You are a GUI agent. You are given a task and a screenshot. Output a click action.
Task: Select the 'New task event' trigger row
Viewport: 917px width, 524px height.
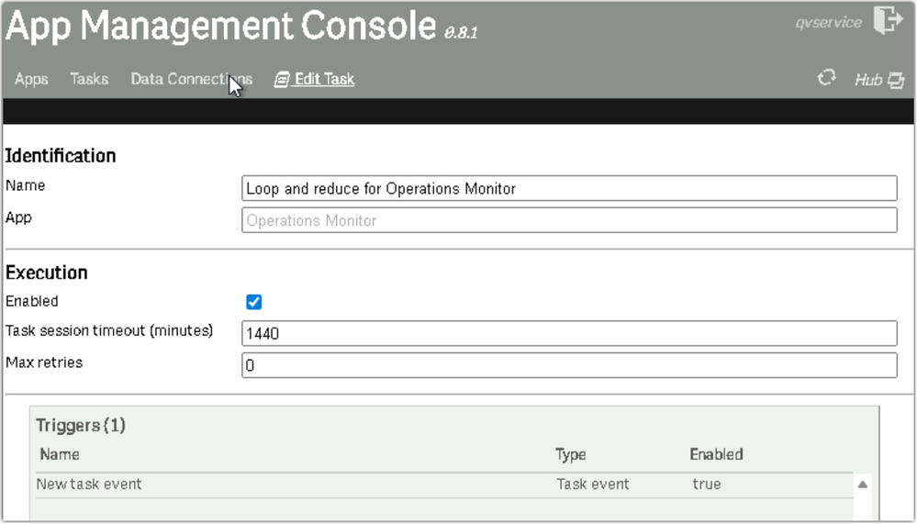pos(444,485)
